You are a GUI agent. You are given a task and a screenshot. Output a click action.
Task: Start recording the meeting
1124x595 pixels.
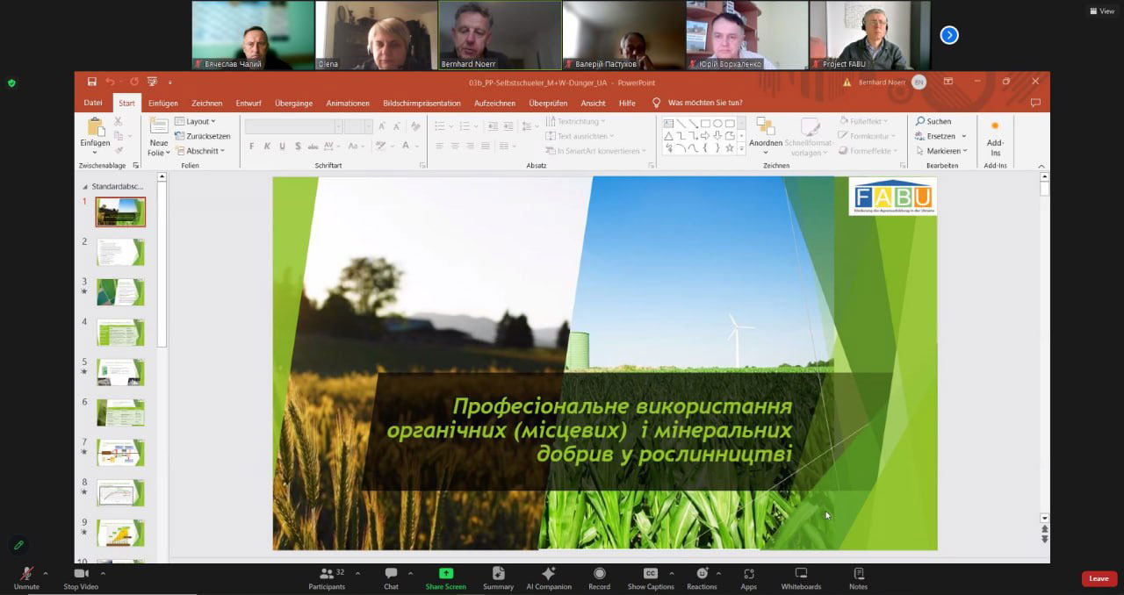600,577
